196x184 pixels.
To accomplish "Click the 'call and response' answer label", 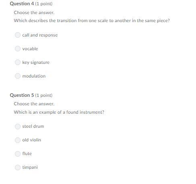I will (x=40, y=35).
